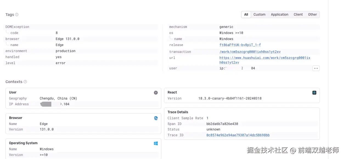344x159 pixels.
Task: Switch to the Custom tags filter
Action: (259, 15)
